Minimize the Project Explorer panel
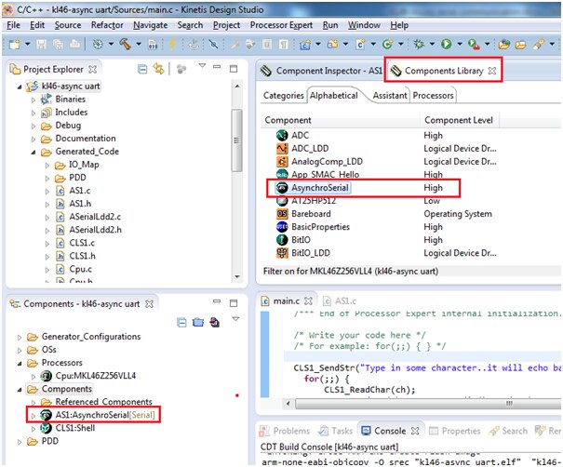563x467 pixels. click(217, 67)
